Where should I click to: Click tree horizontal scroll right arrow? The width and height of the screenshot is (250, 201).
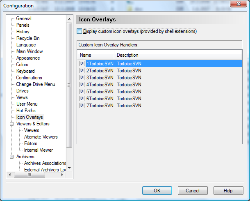click(62, 175)
